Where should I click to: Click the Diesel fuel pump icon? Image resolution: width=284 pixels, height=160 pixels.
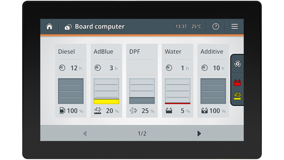coord(62,111)
